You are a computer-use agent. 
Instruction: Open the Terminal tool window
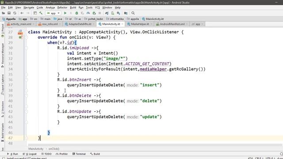[x=79, y=154]
